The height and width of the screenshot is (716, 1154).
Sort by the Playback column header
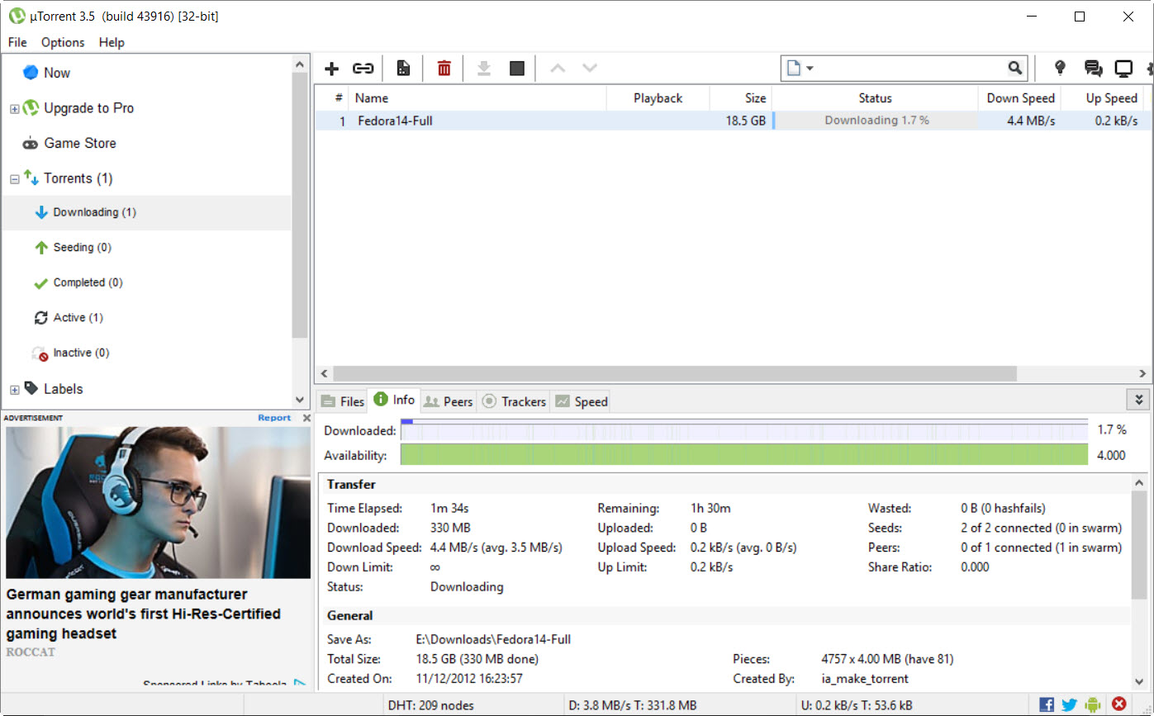point(658,98)
